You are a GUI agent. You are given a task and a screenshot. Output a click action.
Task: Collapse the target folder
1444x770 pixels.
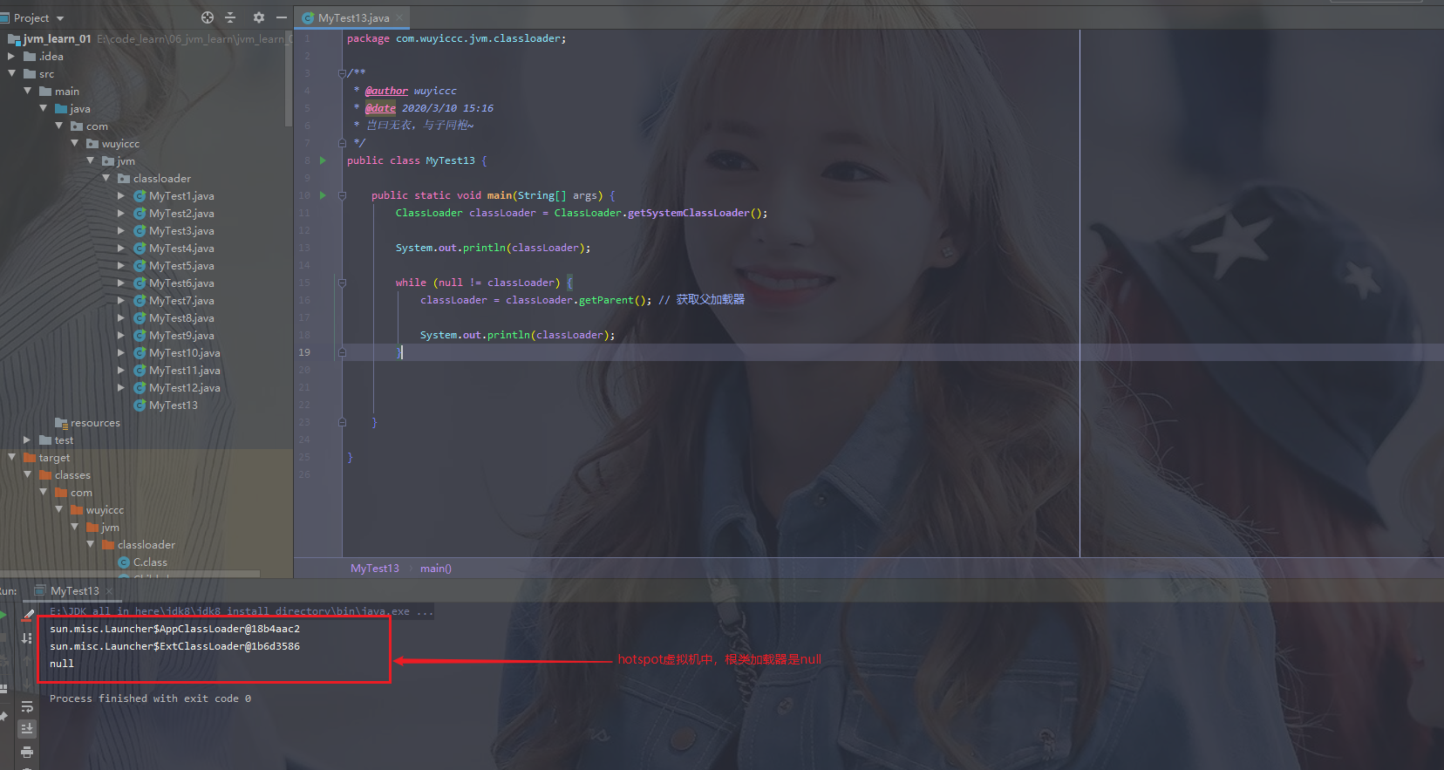tap(11, 457)
